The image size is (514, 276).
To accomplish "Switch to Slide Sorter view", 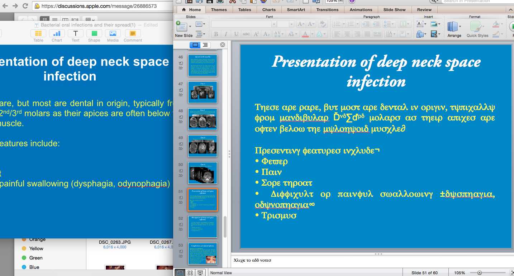I will [190, 273].
